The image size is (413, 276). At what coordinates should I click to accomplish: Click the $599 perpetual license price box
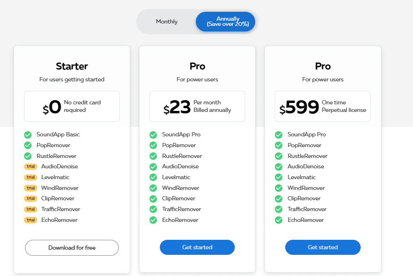(x=322, y=106)
